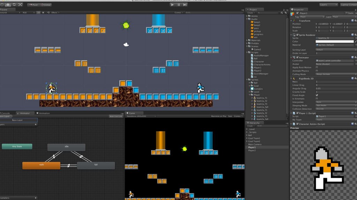Disable the Fixed Angle checkbox
The width and height of the screenshot is (357, 200).
[317, 95]
